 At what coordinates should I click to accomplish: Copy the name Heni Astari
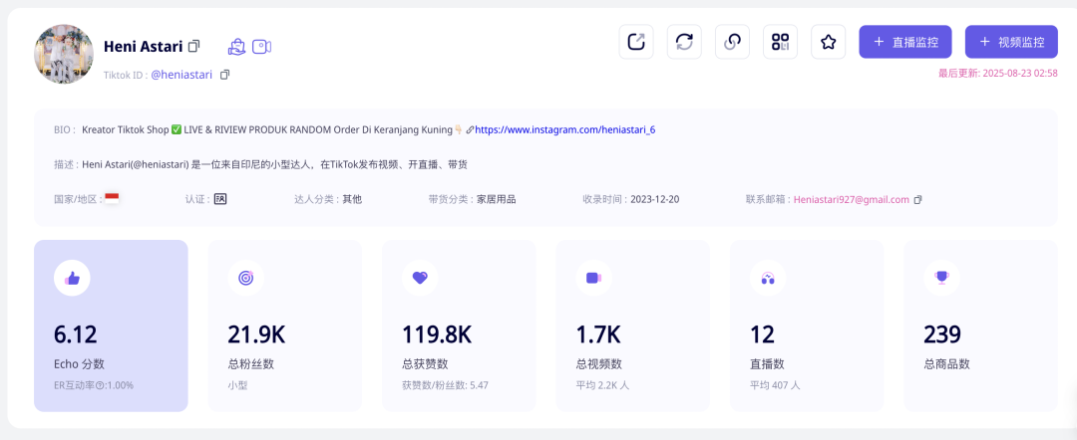pos(194,46)
